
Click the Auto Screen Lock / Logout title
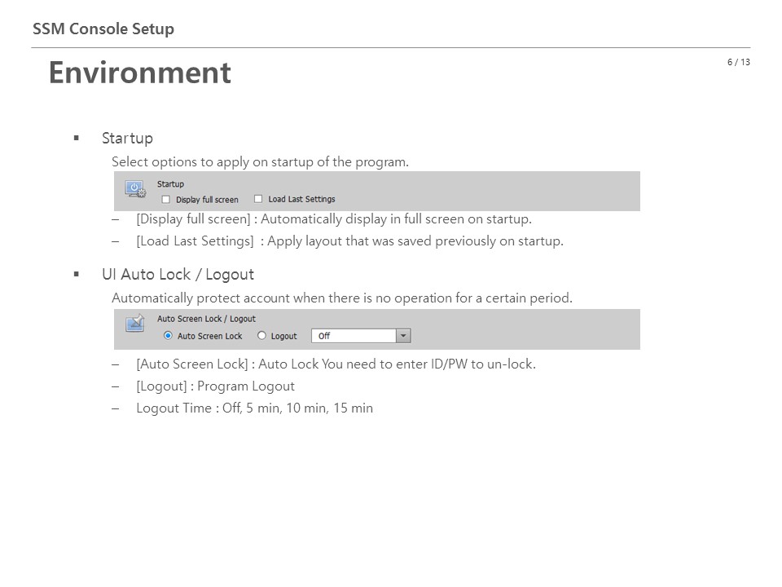pos(206,319)
